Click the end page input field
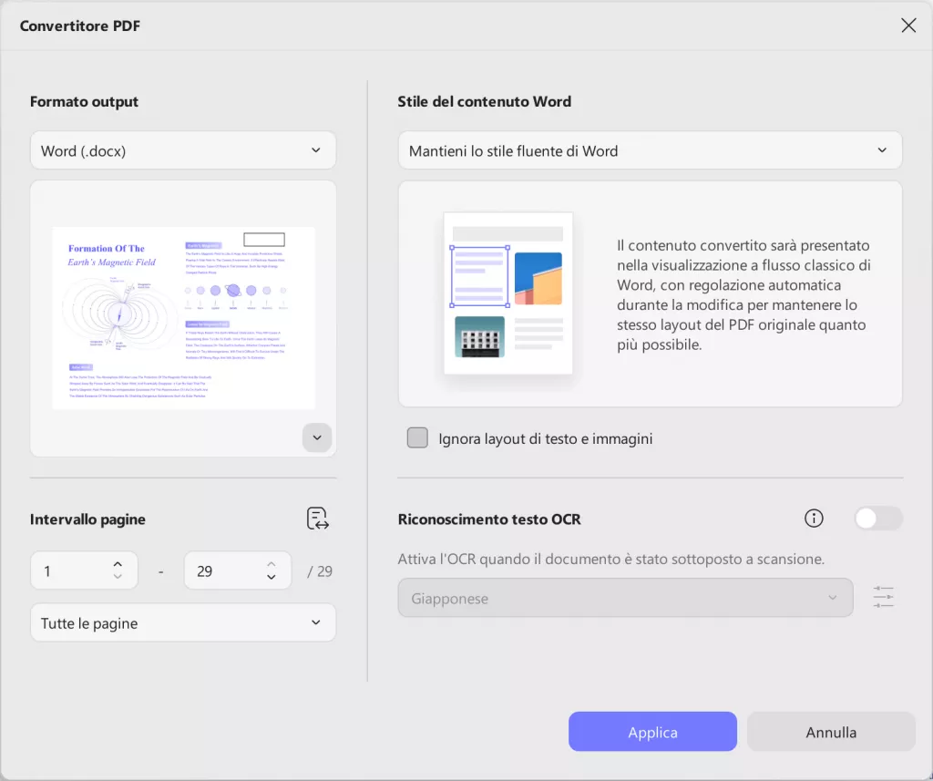This screenshot has width=933, height=781. click(223, 571)
